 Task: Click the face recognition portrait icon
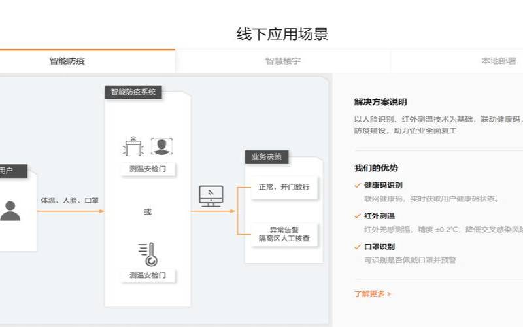(x=161, y=146)
